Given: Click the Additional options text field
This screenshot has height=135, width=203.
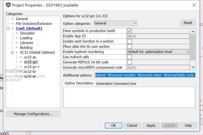Looking at the screenshot, I should click(x=145, y=75).
